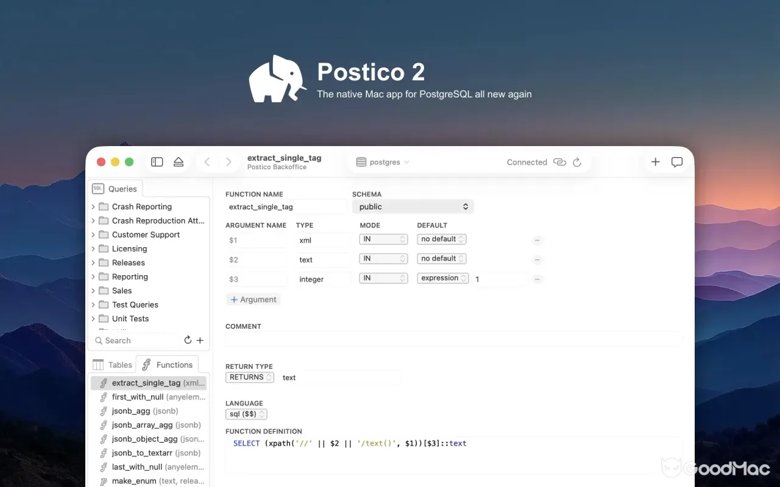Change the mode dropdown for argument $2

click(x=383, y=259)
